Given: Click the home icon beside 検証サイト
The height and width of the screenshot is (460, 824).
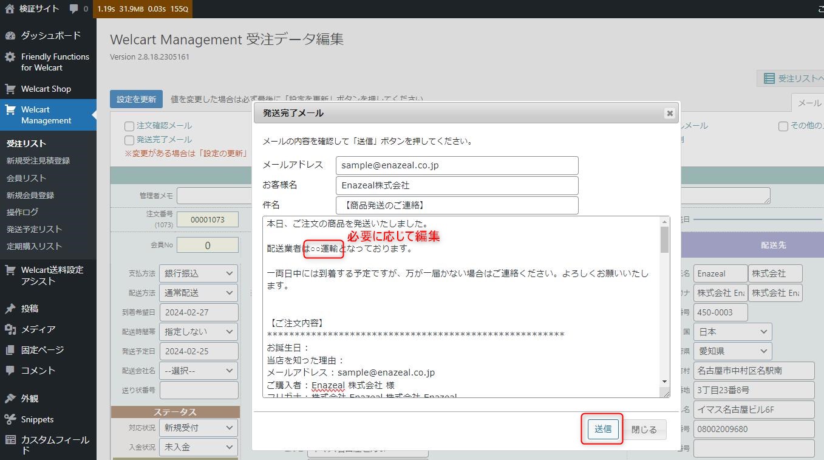Looking at the screenshot, I should [x=9, y=9].
